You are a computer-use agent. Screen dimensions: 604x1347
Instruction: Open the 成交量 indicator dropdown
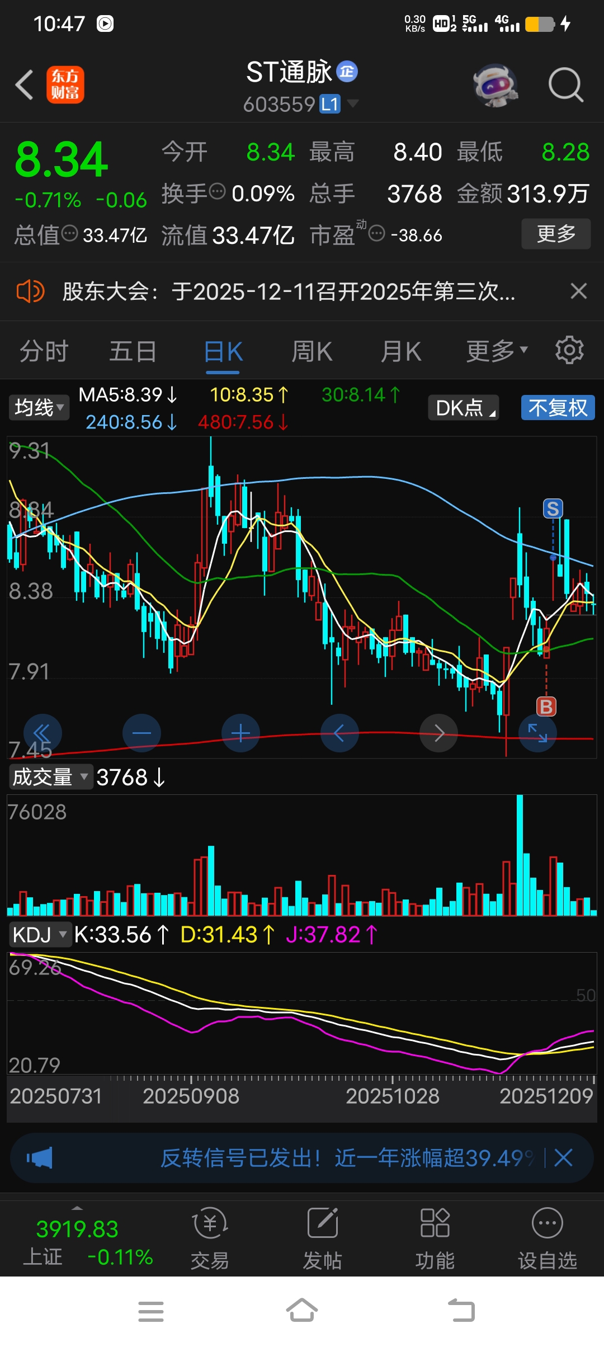(50, 777)
